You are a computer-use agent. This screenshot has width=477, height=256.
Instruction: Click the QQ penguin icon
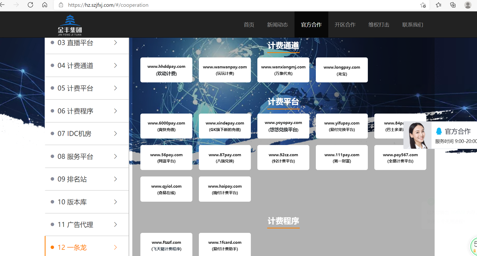439,131
